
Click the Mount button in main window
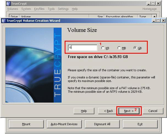tap(26, 124)
